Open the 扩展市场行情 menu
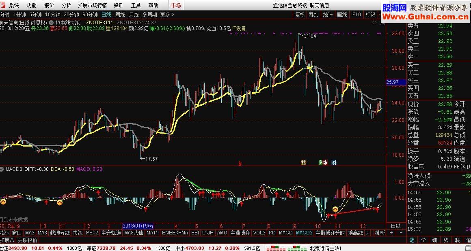 tap(92, 5)
